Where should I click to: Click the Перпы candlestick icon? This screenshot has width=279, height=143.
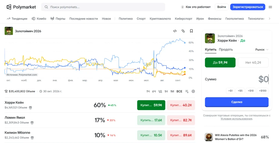coord(52,19)
